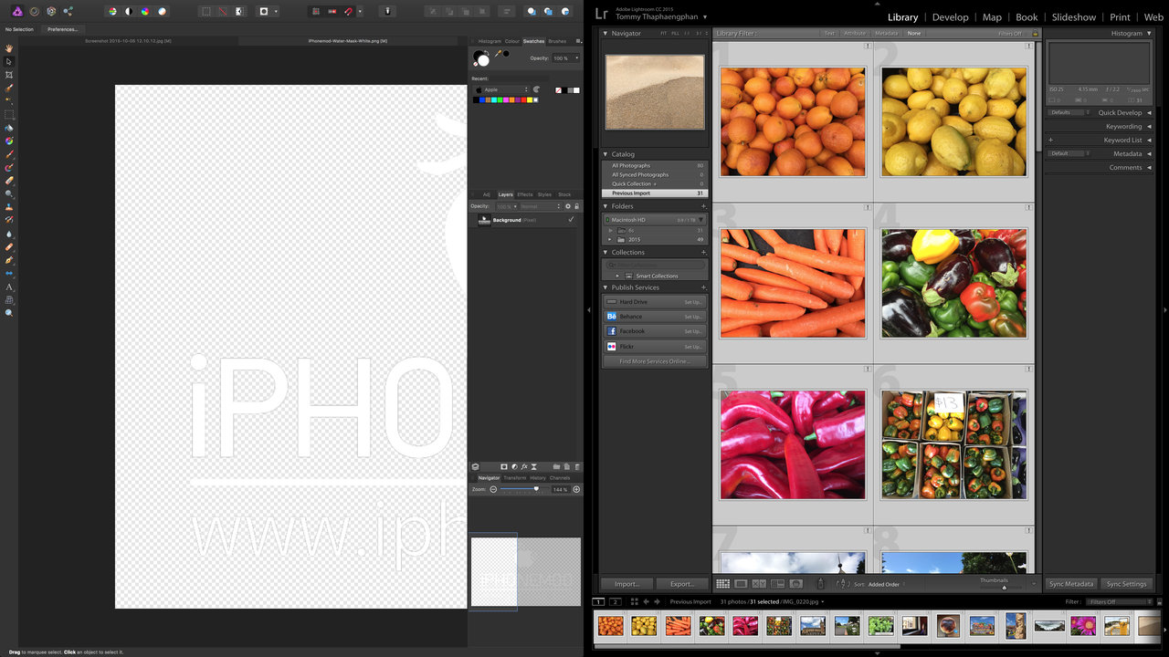Switch to Loupe view in Lightroom toolbar
This screenshot has width=1169, height=657.
pos(741,584)
